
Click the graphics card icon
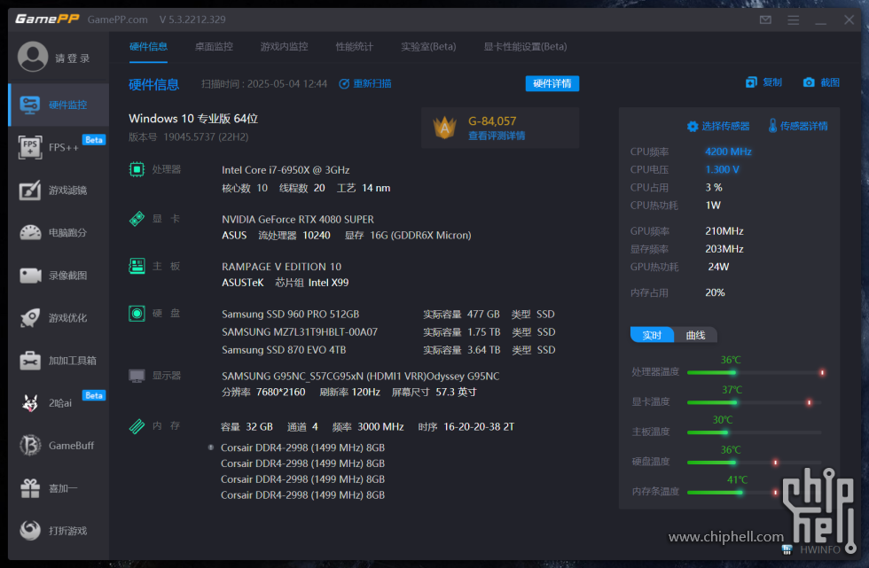137,219
